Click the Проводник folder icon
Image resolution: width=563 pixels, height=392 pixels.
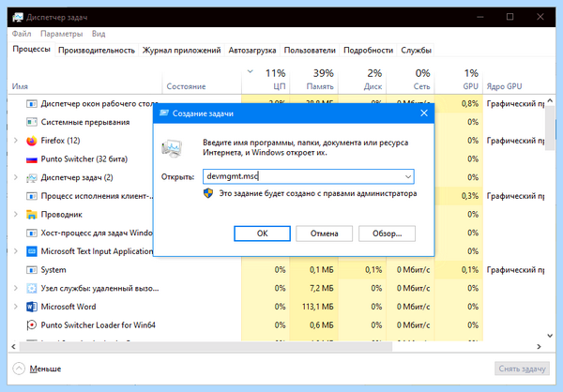click(32, 215)
